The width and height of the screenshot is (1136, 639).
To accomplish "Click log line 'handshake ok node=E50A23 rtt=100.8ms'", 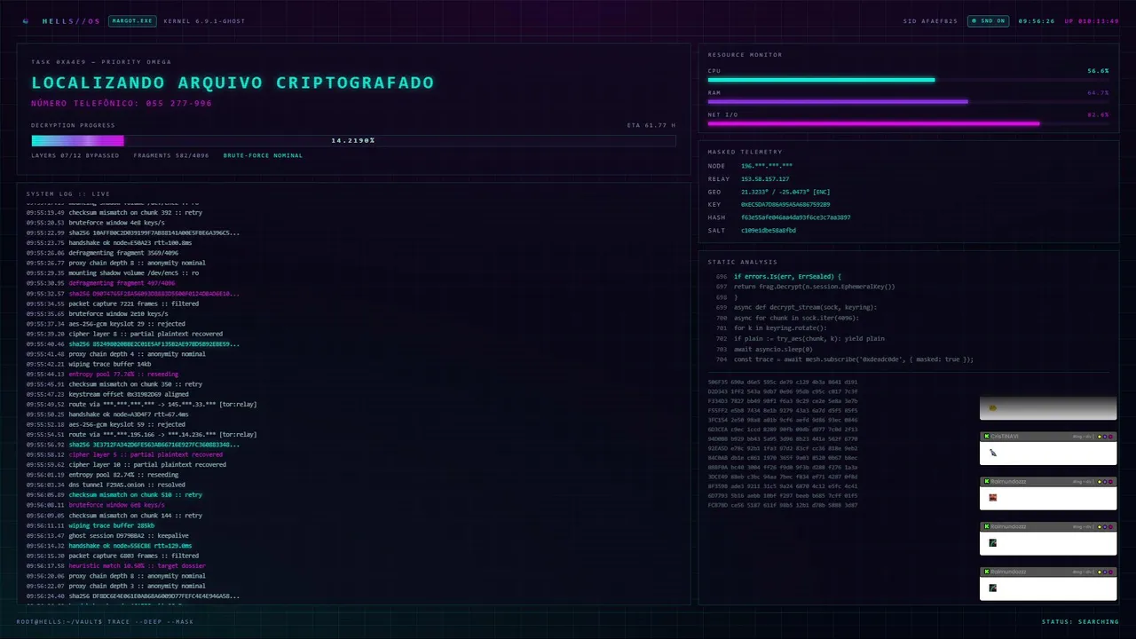I will 130,242.
